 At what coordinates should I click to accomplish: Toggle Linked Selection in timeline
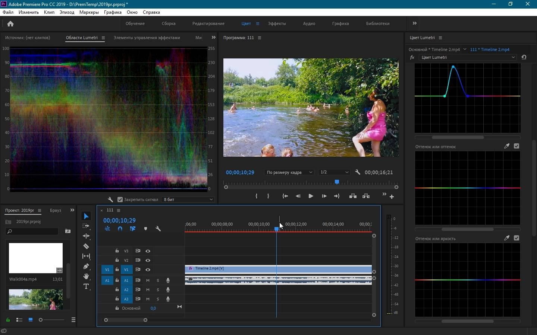point(133,229)
